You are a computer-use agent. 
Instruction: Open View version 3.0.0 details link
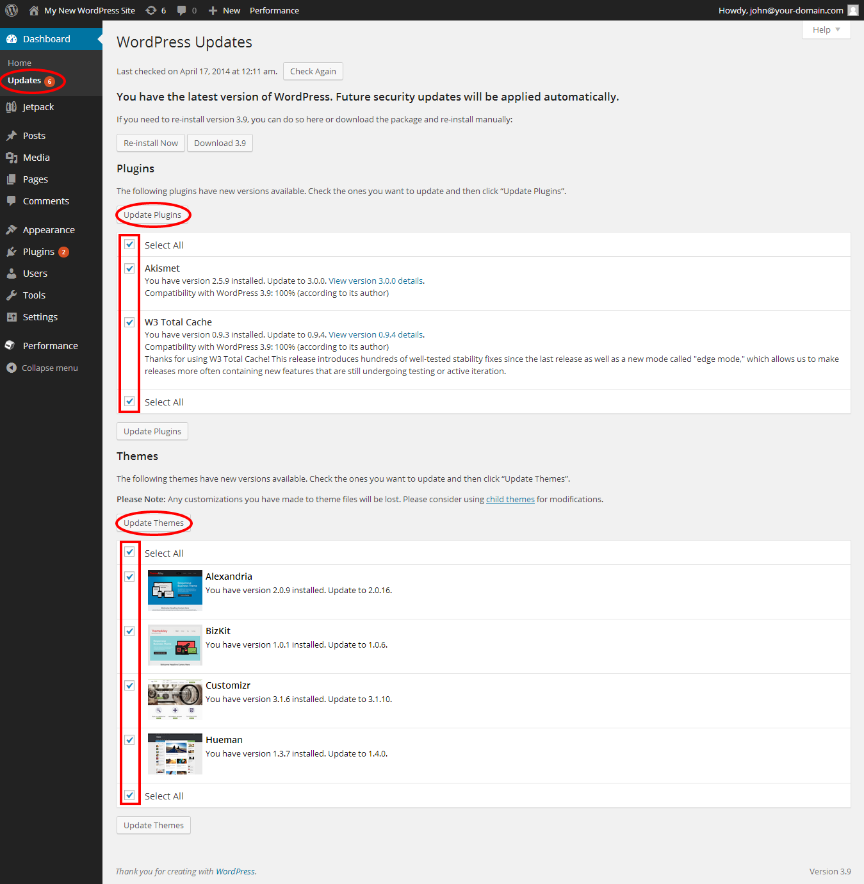pyautogui.click(x=376, y=281)
